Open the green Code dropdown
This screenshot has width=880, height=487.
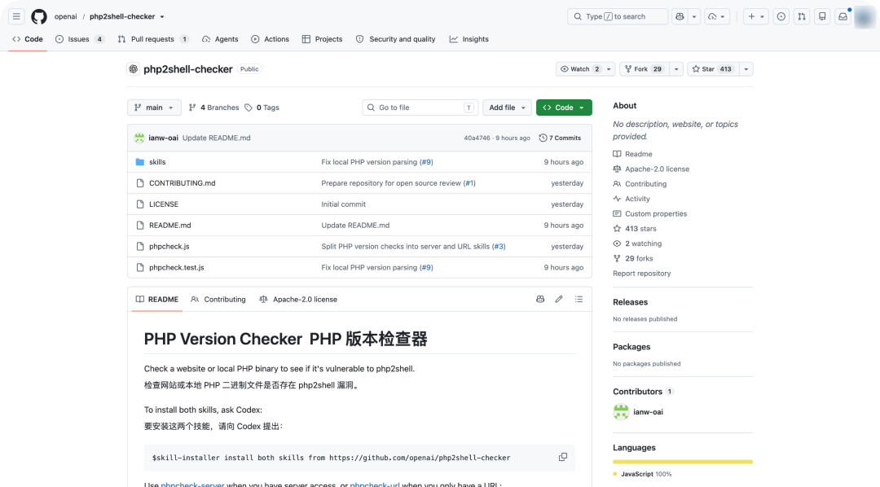[564, 107]
